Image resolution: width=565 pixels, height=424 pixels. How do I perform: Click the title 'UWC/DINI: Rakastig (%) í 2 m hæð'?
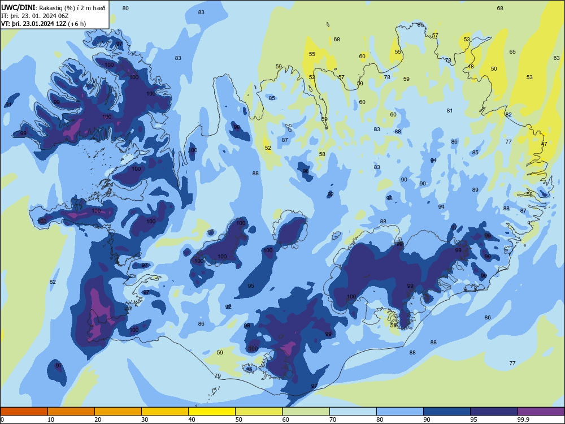click(x=53, y=8)
